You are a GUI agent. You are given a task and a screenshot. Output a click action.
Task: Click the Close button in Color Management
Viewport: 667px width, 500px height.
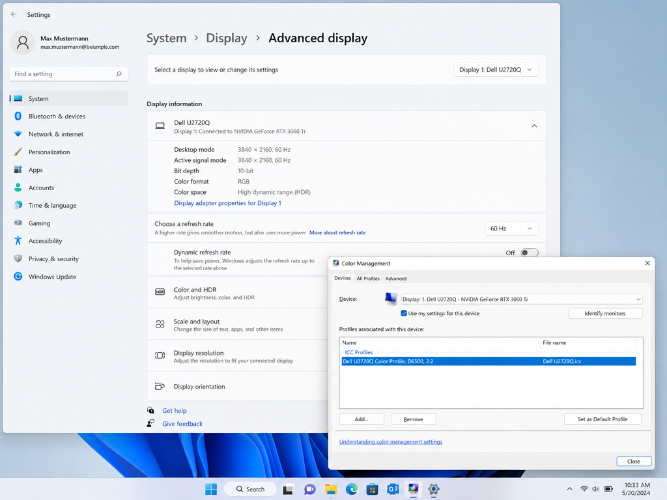[x=634, y=462]
